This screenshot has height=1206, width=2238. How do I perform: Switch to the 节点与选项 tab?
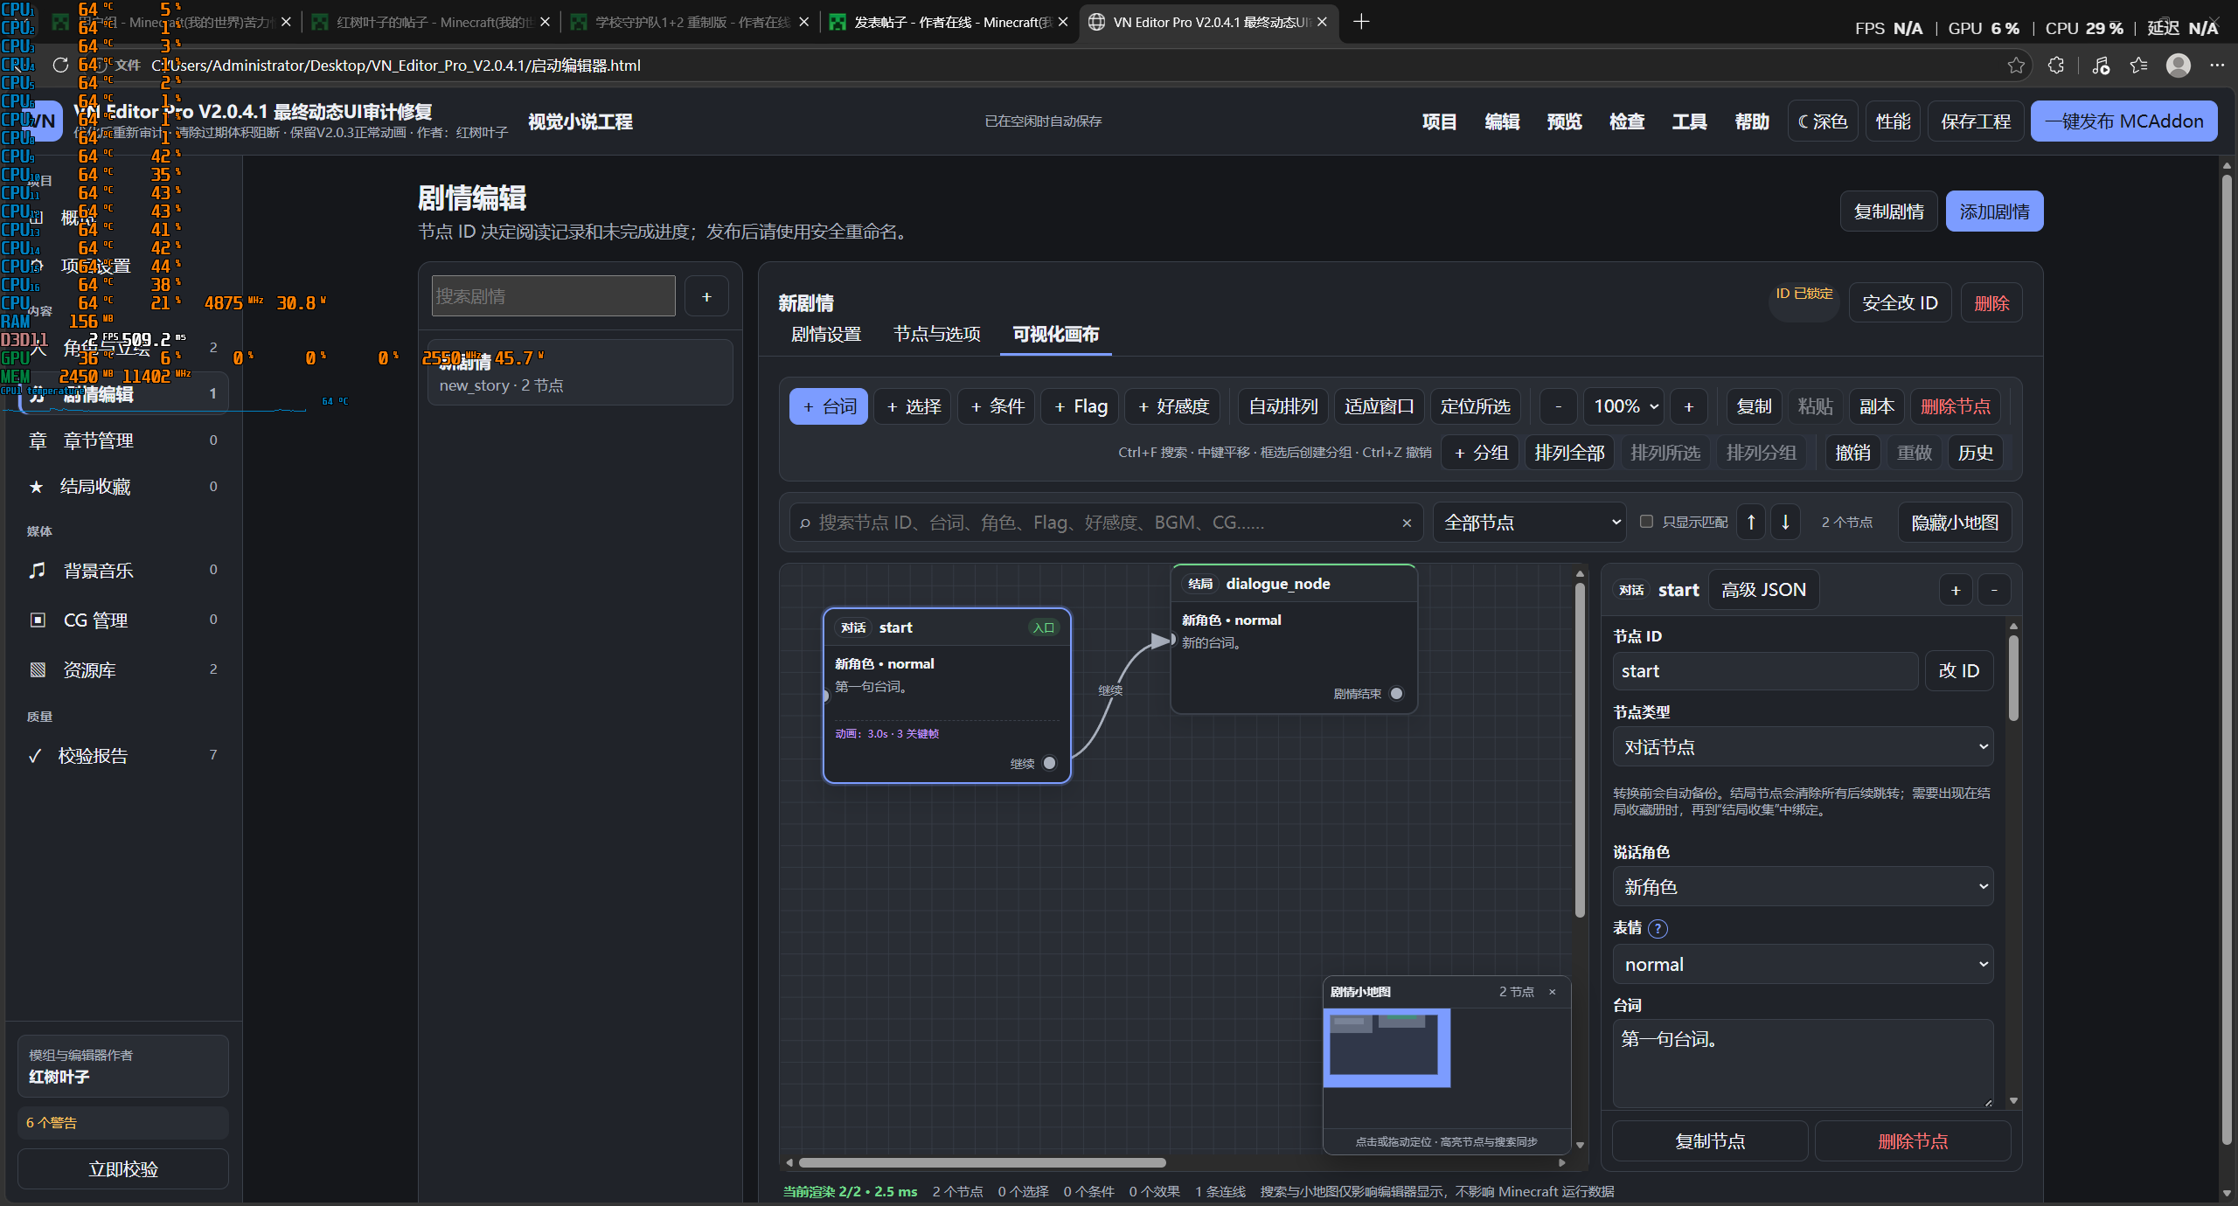coord(936,334)
